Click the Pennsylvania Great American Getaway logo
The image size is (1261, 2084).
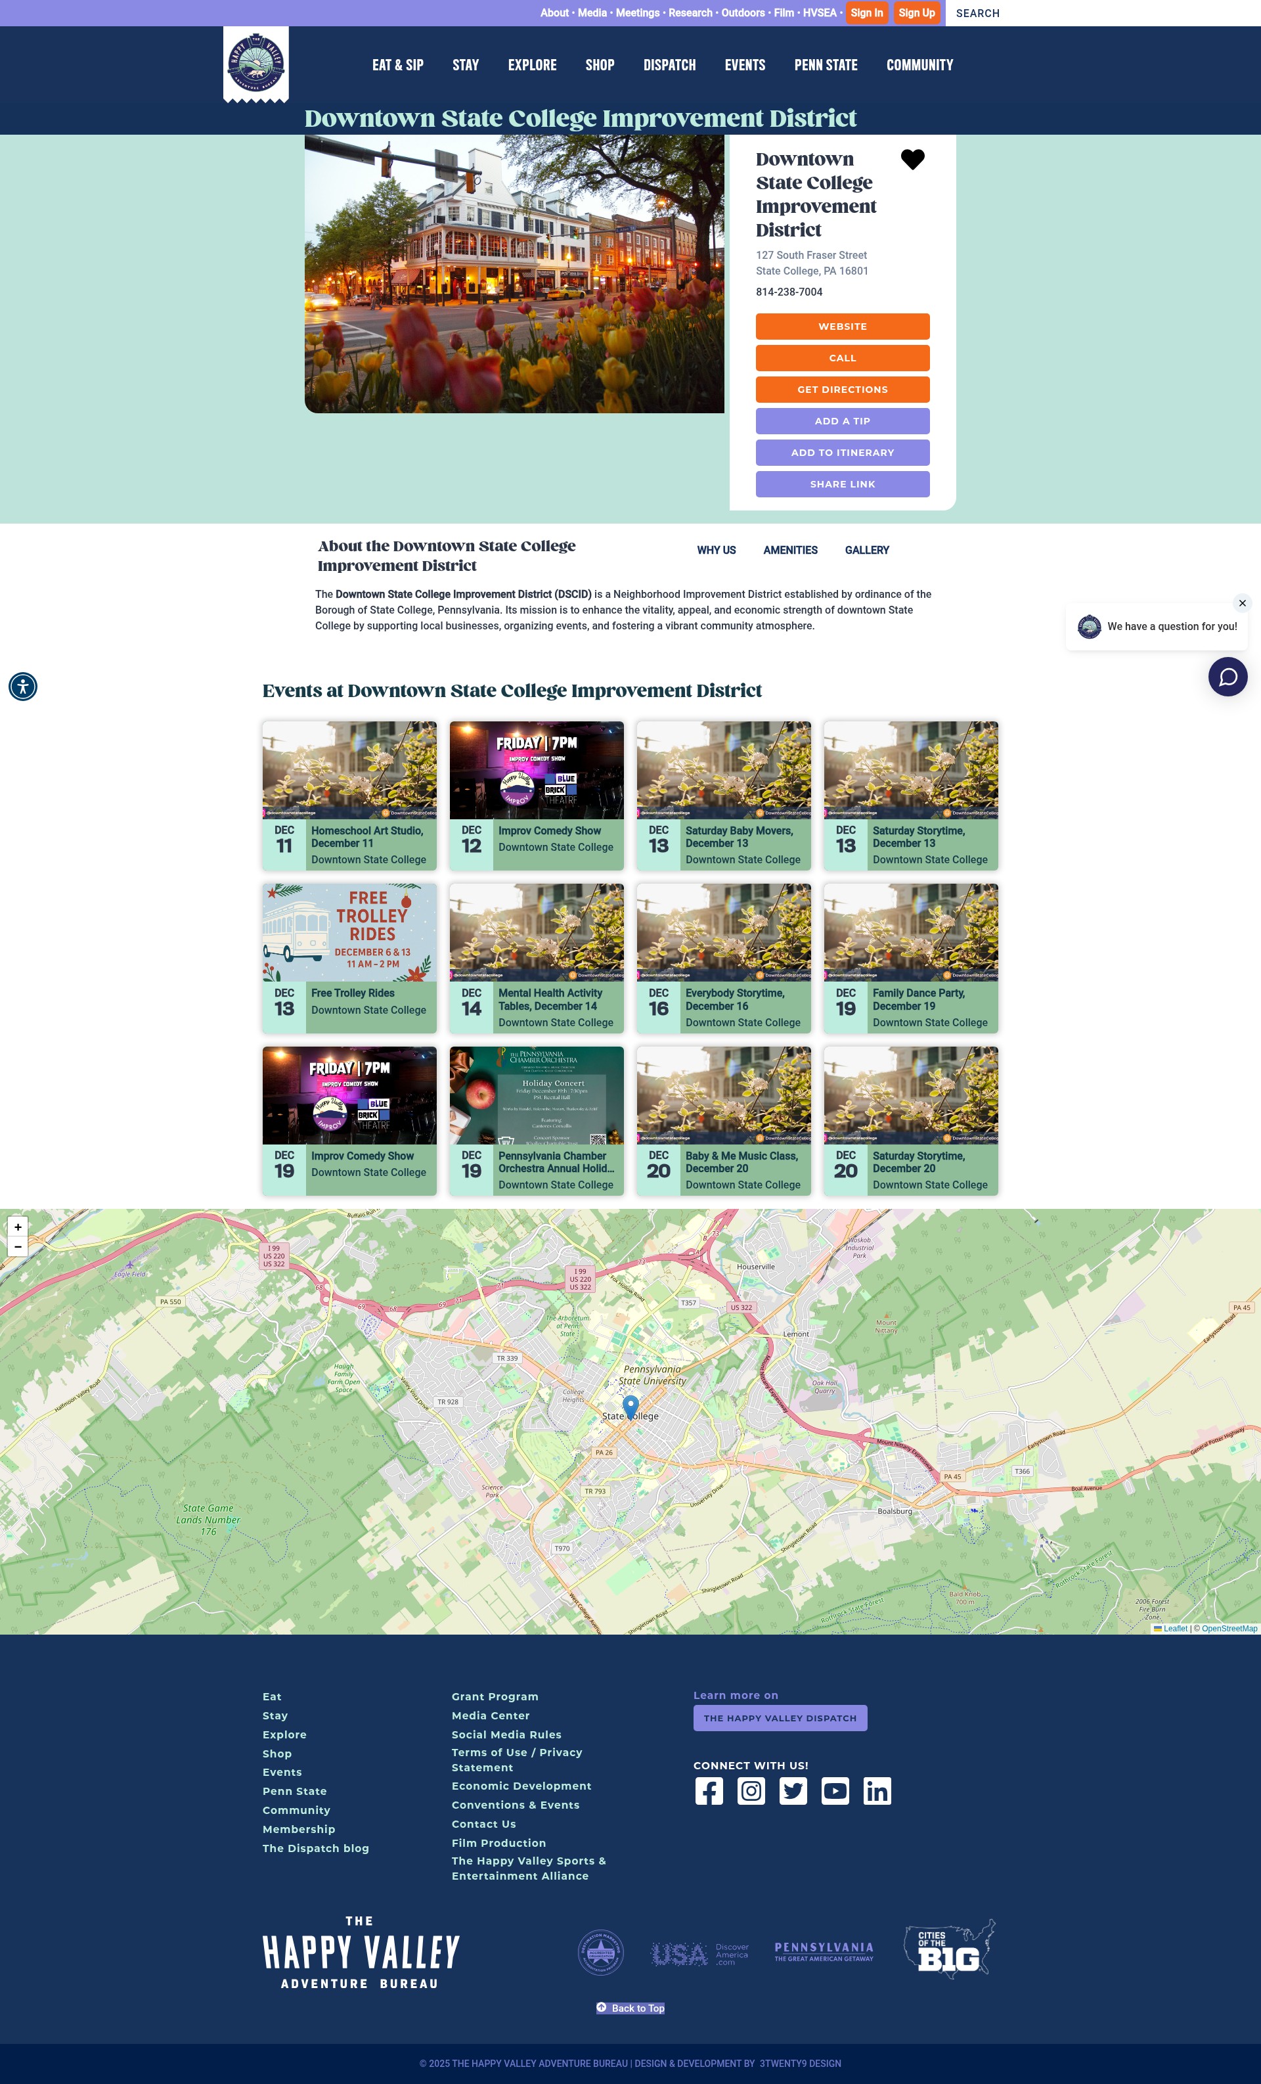(824, 1952)
